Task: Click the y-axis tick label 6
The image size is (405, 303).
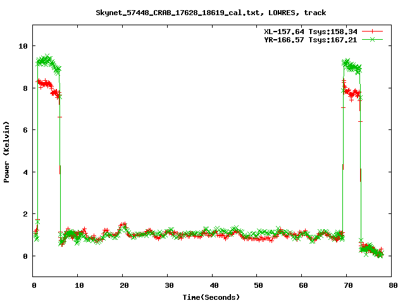Action: 25,130
